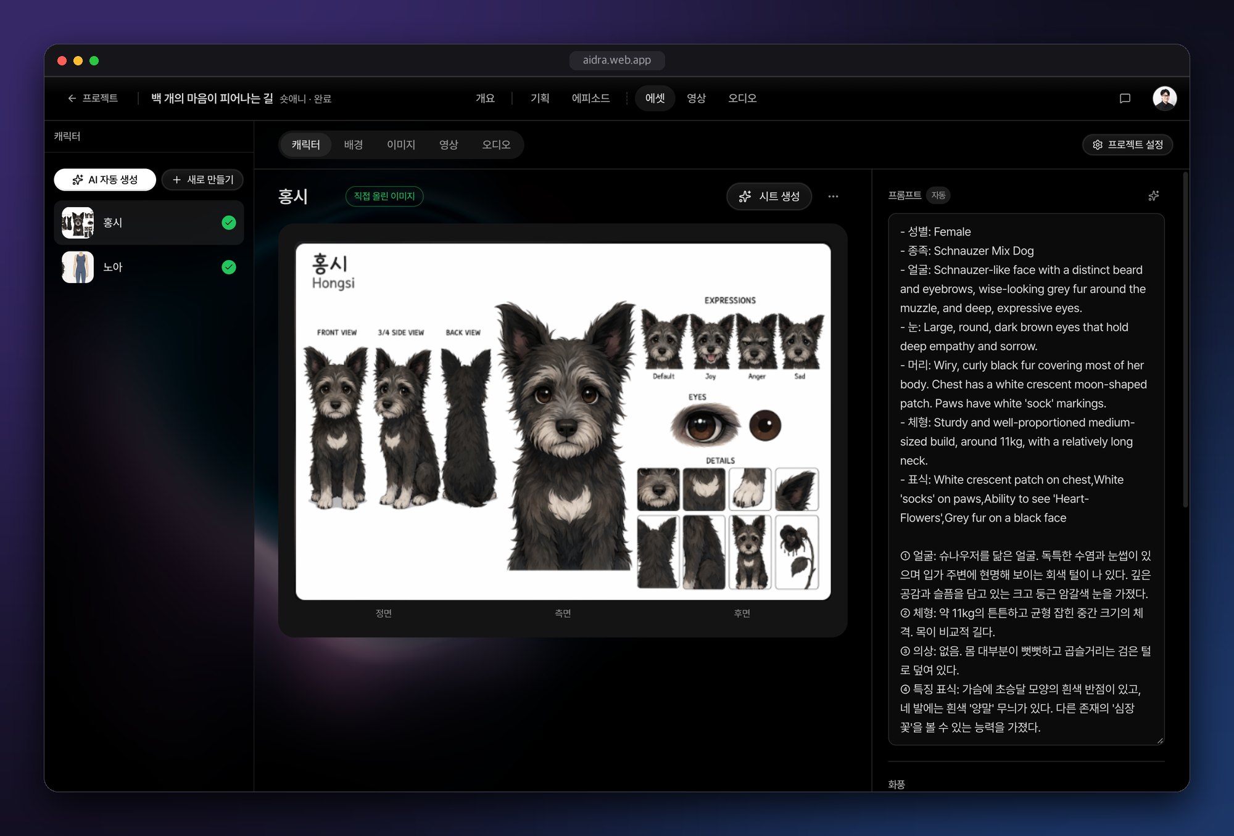Click the prompt textarea resize handle corner
1234x836 pixels.
(1160, 740)
